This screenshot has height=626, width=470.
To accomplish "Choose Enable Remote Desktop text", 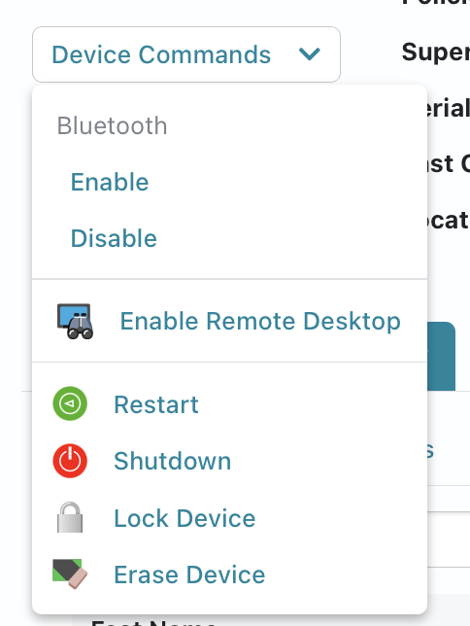I will [x=260, y=321].
